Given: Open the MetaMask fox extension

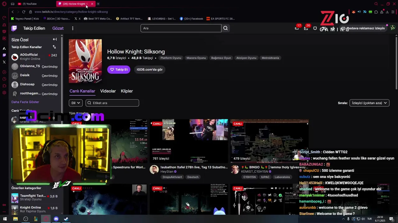Looking at the screenshot, I should coord(354,12).
